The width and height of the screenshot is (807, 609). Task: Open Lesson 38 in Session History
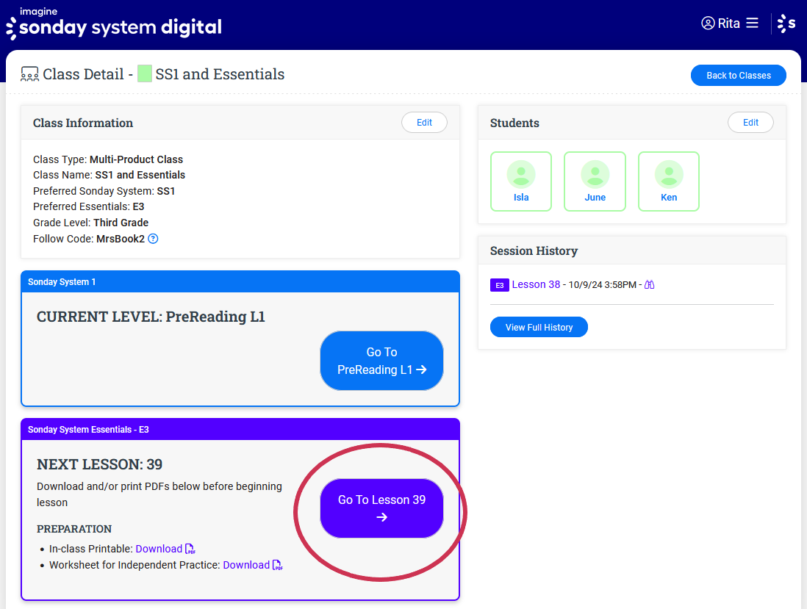tap(536, 284)
